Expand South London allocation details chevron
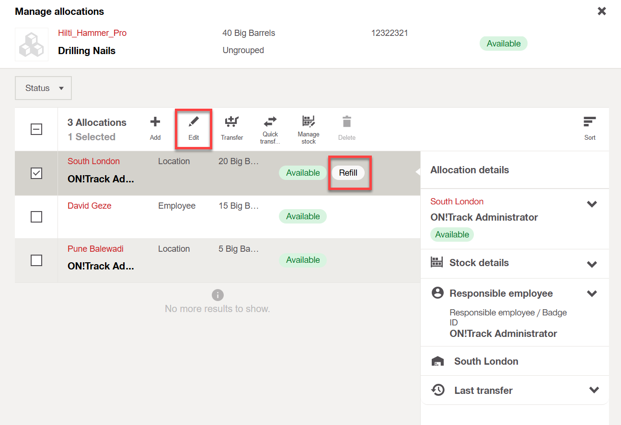The height and width of the screenshot is (425, 621). (x=592, y=204)
